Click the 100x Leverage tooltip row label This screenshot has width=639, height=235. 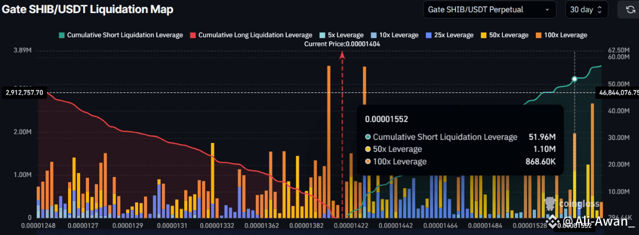(399, 162)
